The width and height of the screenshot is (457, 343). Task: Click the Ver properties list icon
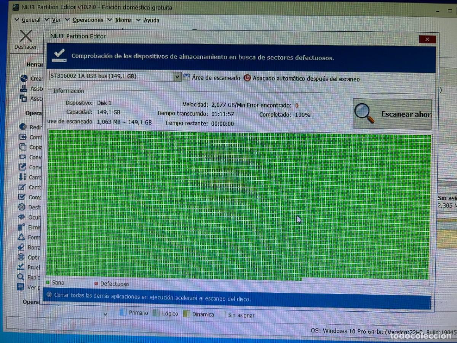[21, 287]
